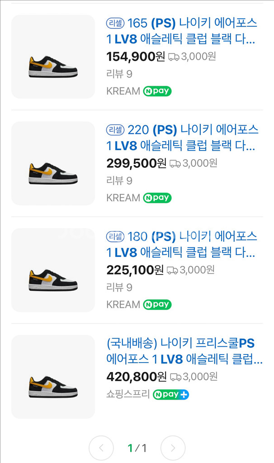274x463 pixels.
Task: Click the Npay icon on the 225,100원 listing
Action: [x=157, y=304]
